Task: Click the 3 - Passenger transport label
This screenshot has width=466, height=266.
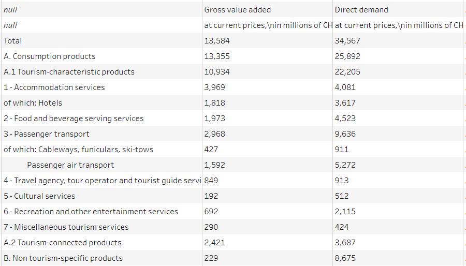Action: coord(47,134)
